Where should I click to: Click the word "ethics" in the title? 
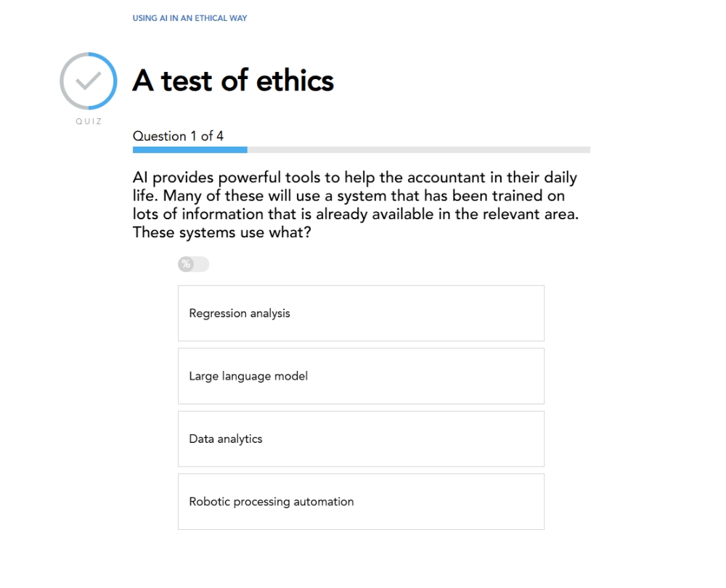tap(294, 81)
